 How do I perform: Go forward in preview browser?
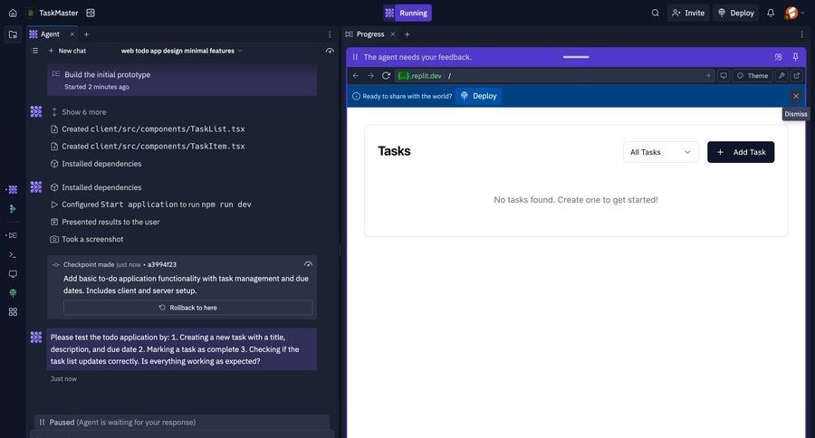click(x=370, y=76)
